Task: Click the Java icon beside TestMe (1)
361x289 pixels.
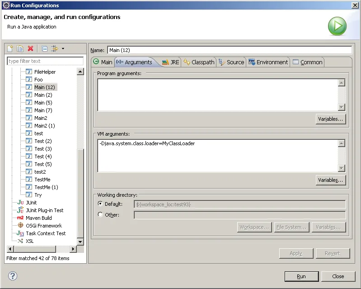Action: point(29,187)
